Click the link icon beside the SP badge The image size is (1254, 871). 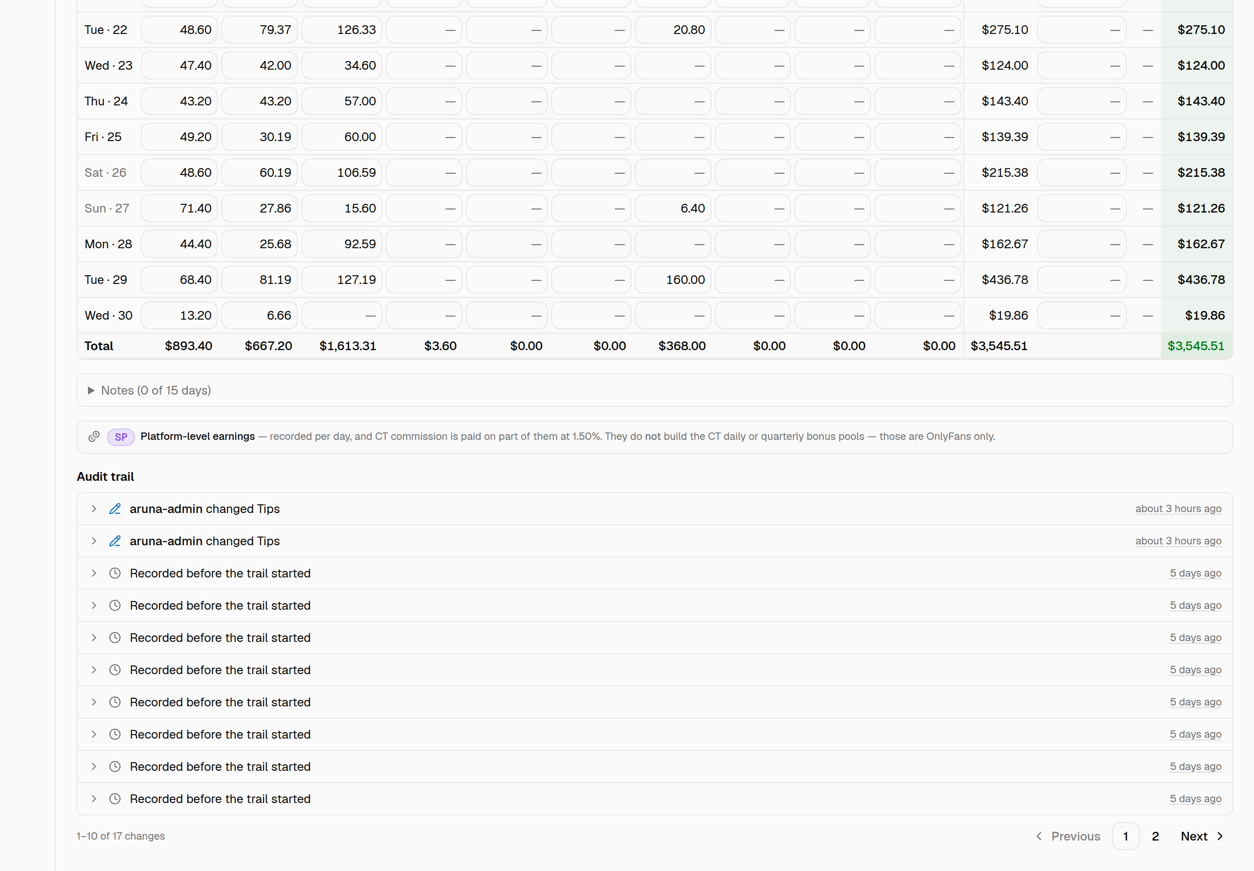pos(94,437)
